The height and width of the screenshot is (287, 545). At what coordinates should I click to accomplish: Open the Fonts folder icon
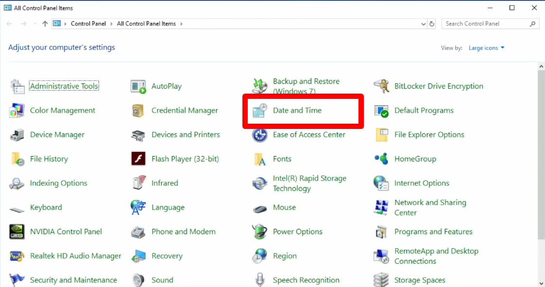(x=260, y=159)
